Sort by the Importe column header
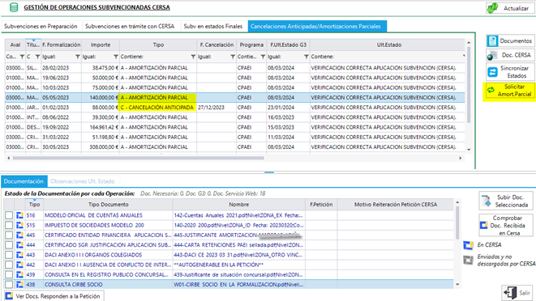The image size is (536, 301). 101,45
